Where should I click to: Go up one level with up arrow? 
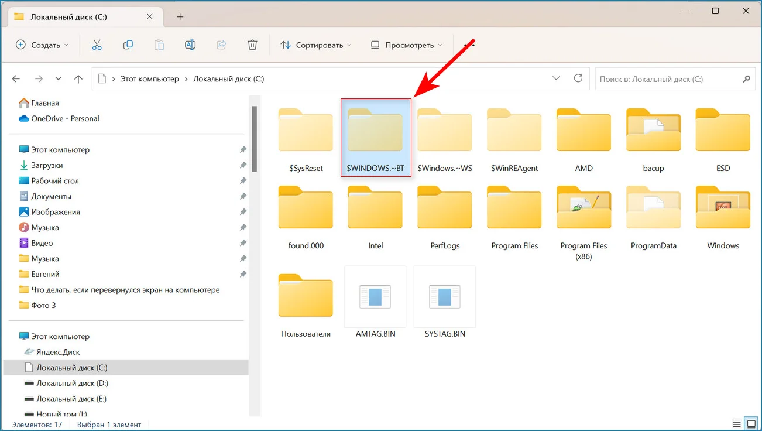click(78, 78)
